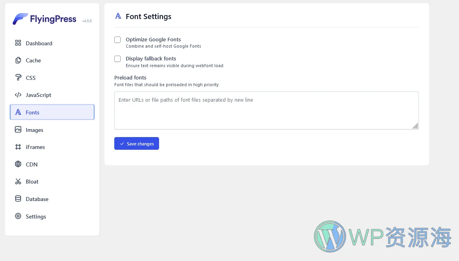Go to the Dashboard page
Viewport: 459px width, 261px height.
pyautogui.click(x=39, y=43)
